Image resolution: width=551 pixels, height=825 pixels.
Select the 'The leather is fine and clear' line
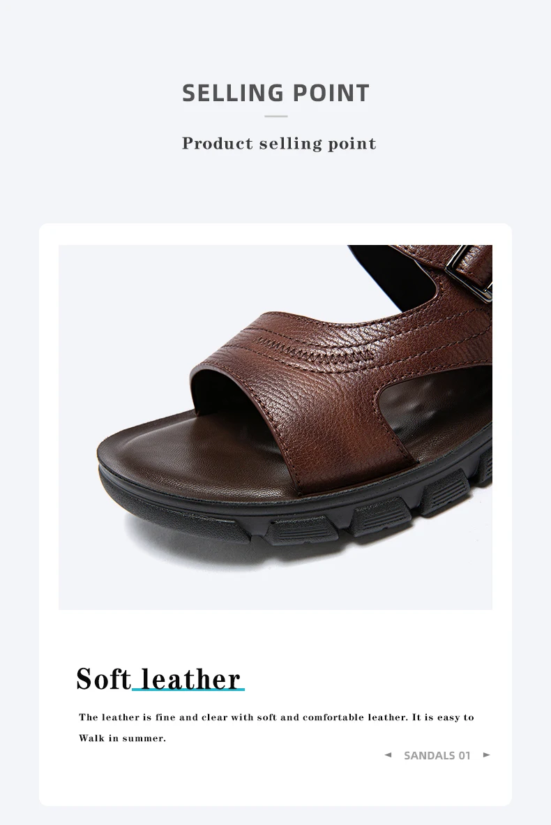pyautogui.click(x=277, y=717)
